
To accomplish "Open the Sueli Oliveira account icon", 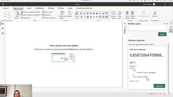I will (154, 4).
